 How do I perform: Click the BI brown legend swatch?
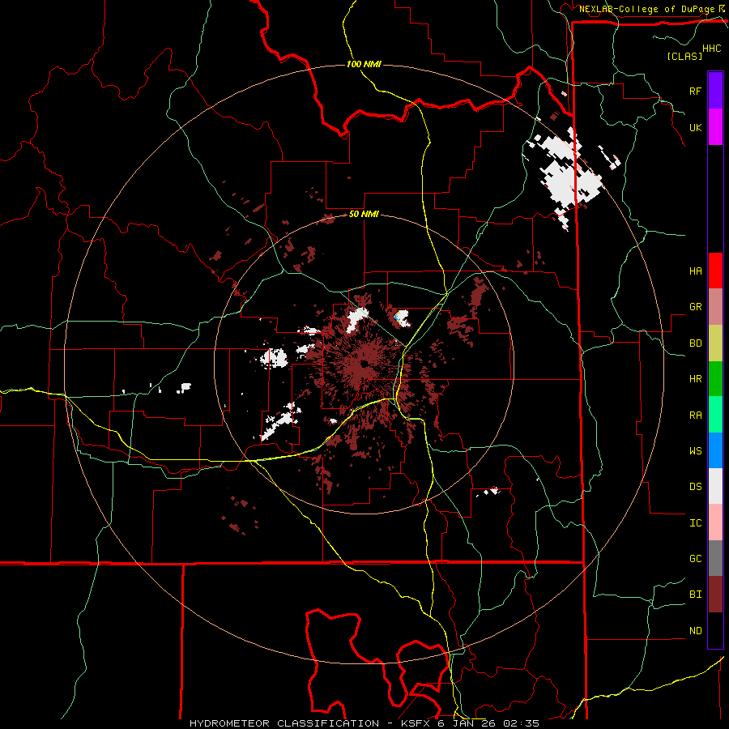click(x=715, y=595)
